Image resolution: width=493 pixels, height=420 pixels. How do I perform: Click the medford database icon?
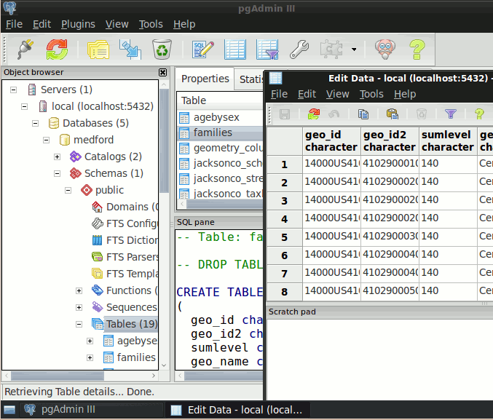pyautogui.click(x=65, y=140)
